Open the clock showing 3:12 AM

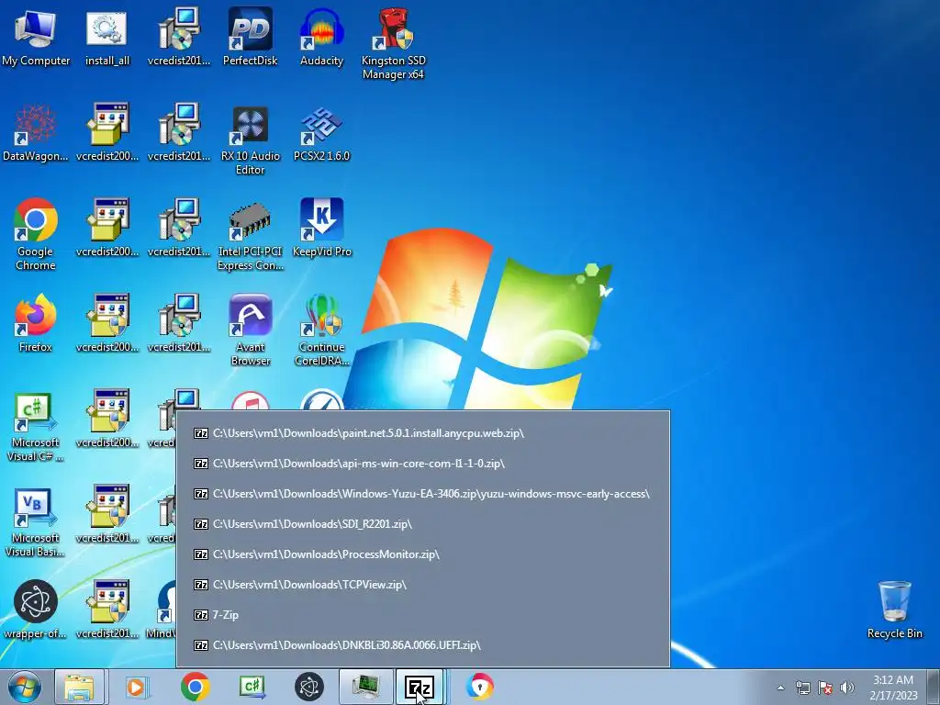coord(893,688)
